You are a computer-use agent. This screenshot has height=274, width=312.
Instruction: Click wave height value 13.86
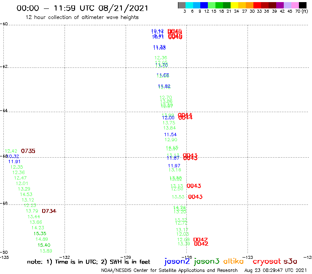coord(167,101)
